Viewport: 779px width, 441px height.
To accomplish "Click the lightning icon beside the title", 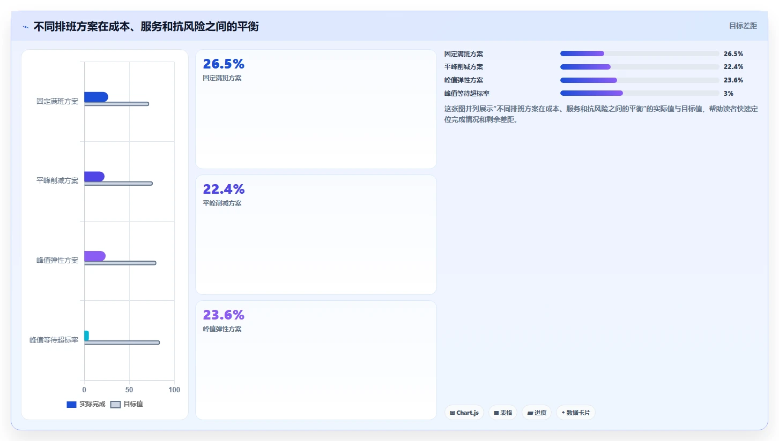I will coord(25,26).
